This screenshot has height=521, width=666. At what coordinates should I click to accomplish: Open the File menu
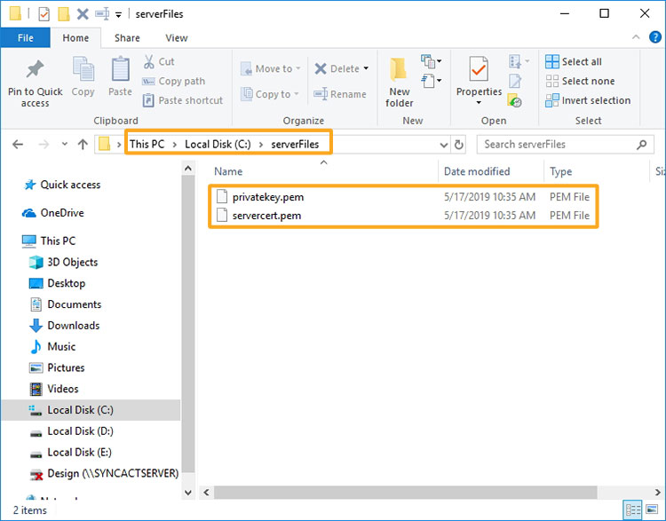pyautogui.click(x=25, y=38)
